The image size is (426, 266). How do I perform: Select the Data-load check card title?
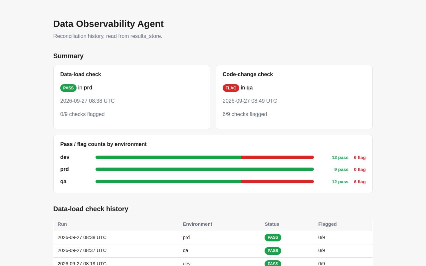tap(81, 74)
